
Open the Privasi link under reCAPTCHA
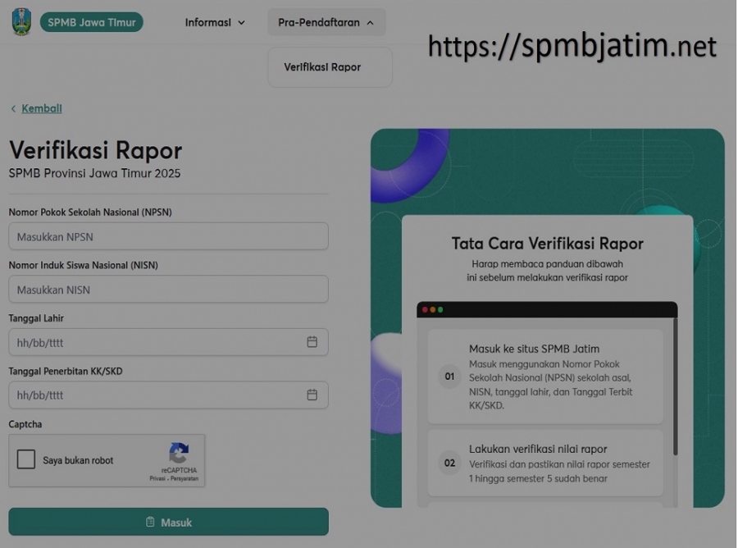157,478
